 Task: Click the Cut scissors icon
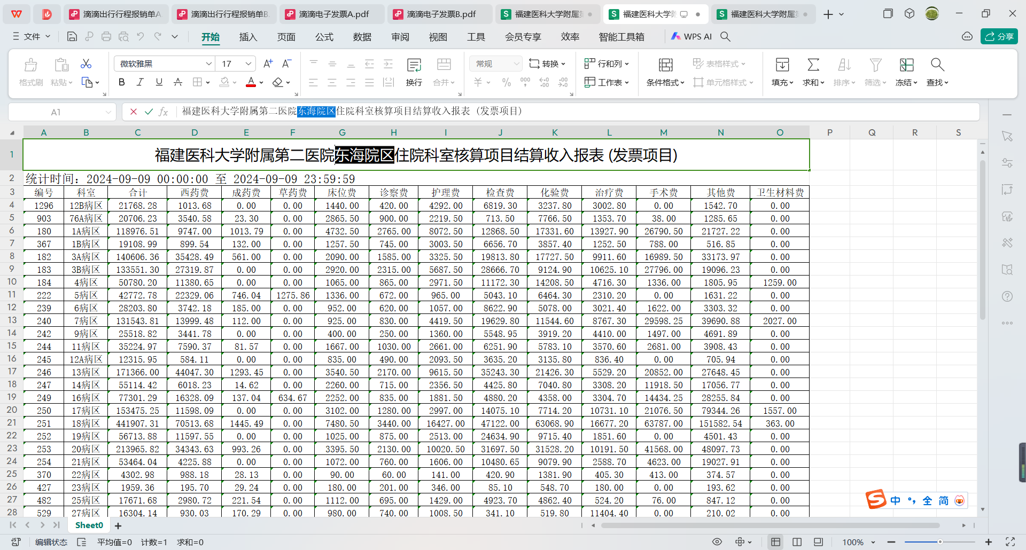(86, 64)
